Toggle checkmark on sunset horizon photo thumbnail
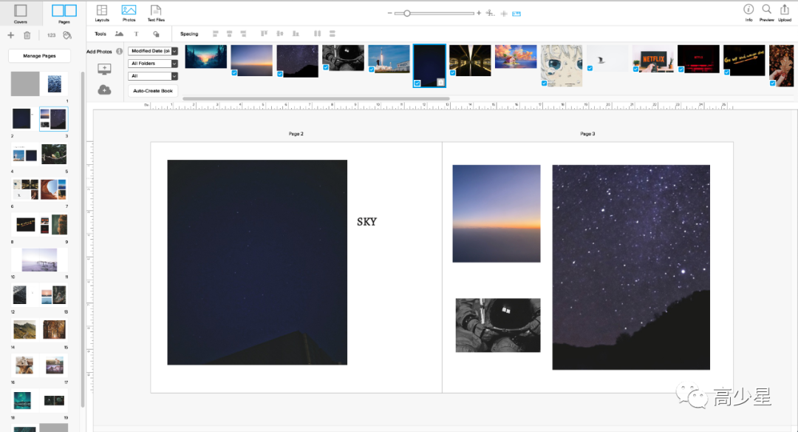The width and height of the screenshot is (798, 432). pos(234,72)
